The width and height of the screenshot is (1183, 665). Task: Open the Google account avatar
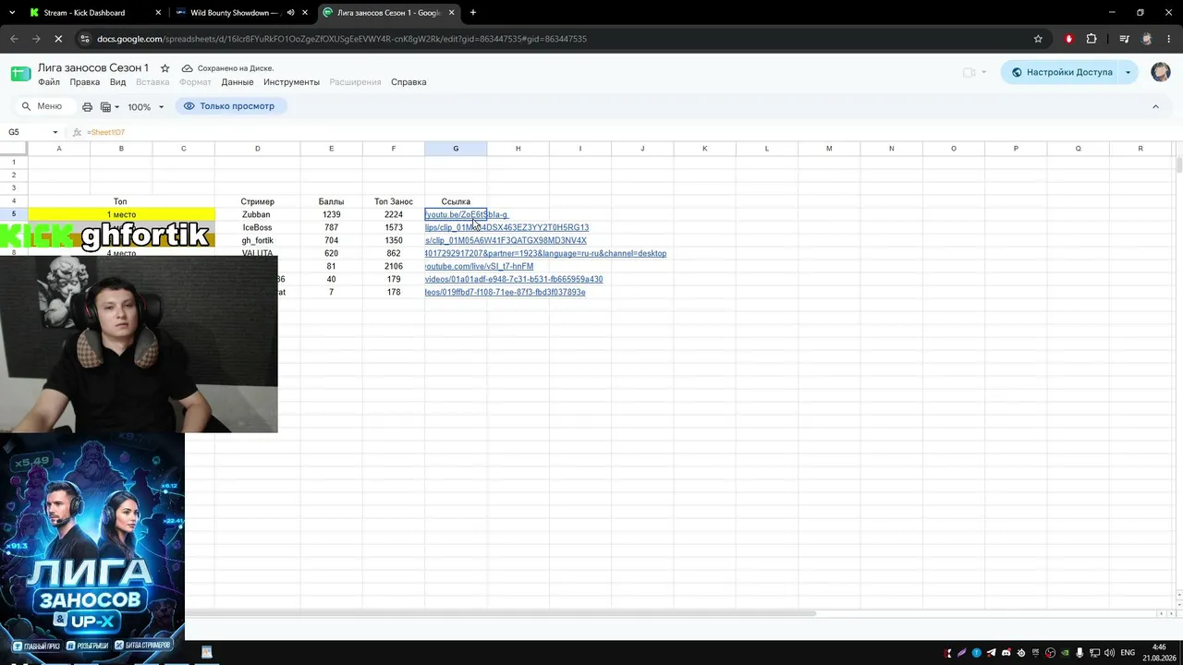coord(1161,72)
